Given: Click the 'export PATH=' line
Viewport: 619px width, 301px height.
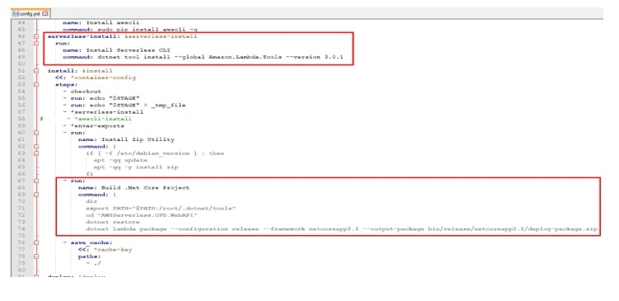Looking at the screenshot, I should click(x=161, y=208).
